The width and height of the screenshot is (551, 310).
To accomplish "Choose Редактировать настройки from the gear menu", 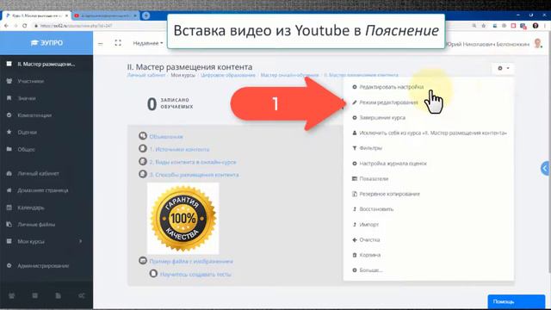I will pos(391,87).
